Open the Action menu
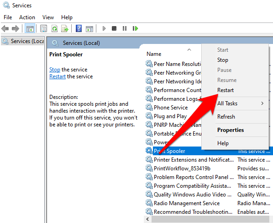The width and height of the screenshot is (273, 223). [27, 17]
